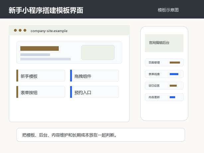The height and width of the screenshot is (153, 204).
Task: Select the 拖拽组件 card
Action: coord(94,76)
